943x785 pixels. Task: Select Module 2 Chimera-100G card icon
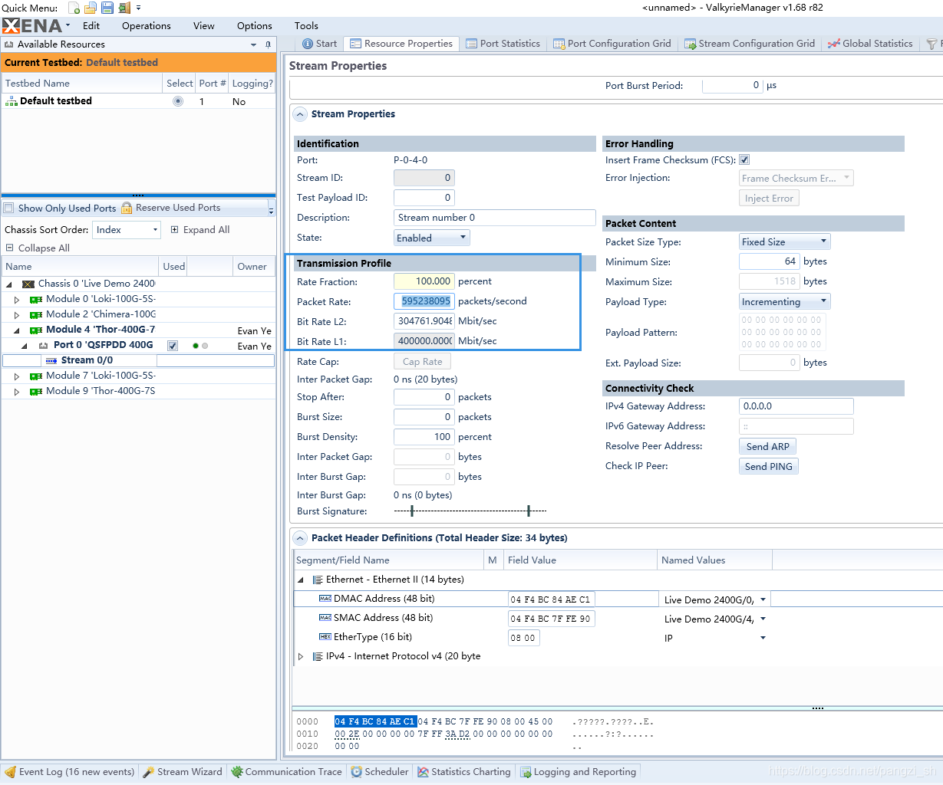click(x=36, y=314)
